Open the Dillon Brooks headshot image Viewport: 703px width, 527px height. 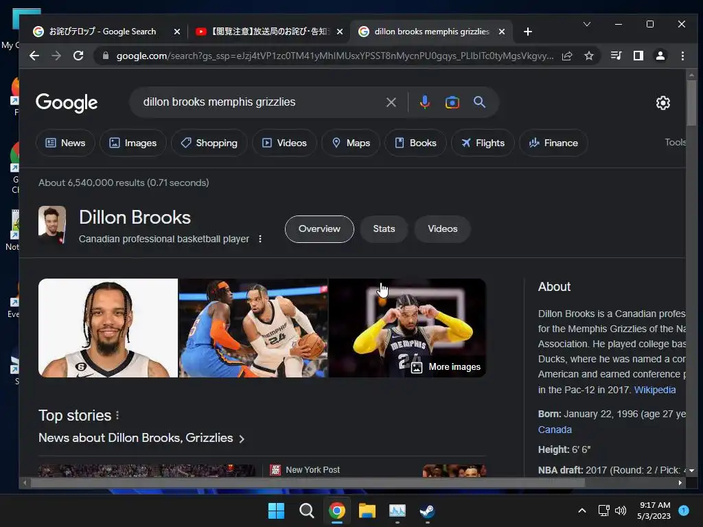point(108,328)
